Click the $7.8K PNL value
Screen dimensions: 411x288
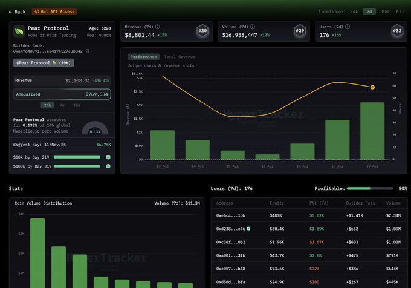pyautogui.click(x=315, y=255)
